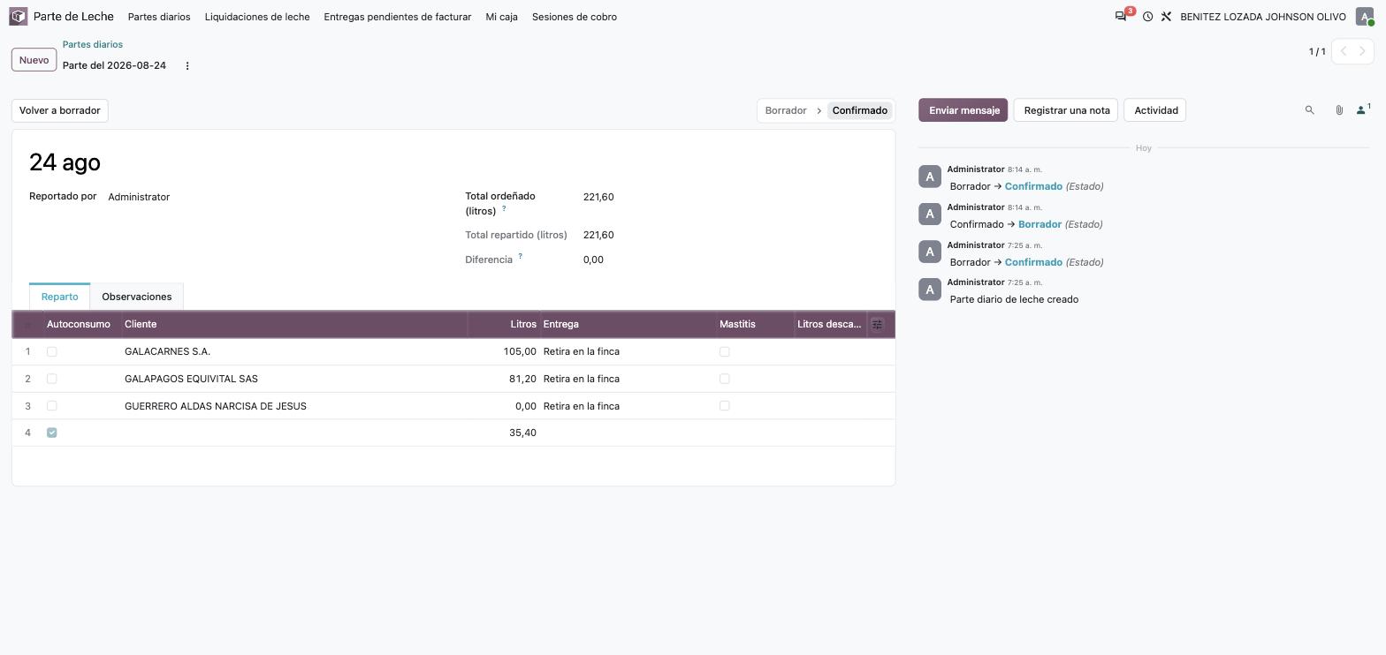Uncheck Autoconsumo on the 35,40 litros row
This screenshot has height=655, width=1386.
tap(51, 433)
